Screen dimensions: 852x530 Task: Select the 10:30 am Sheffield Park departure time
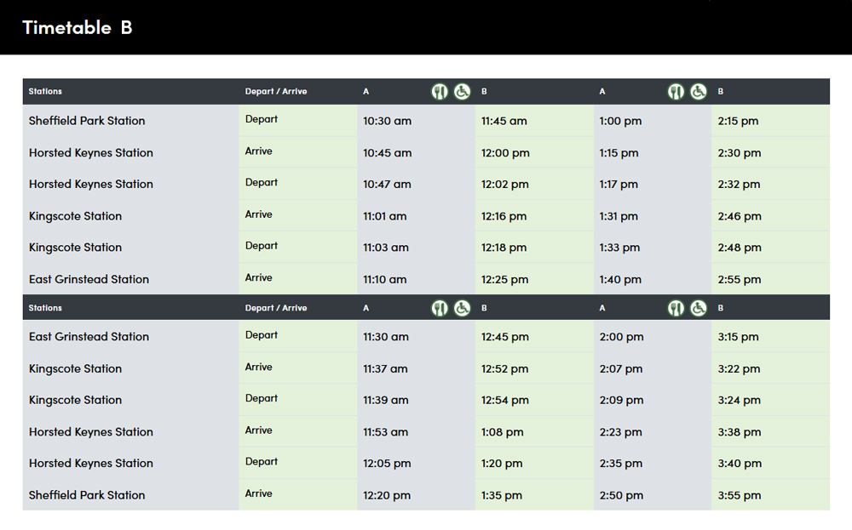pyautogui.click(x=387, y=121)
